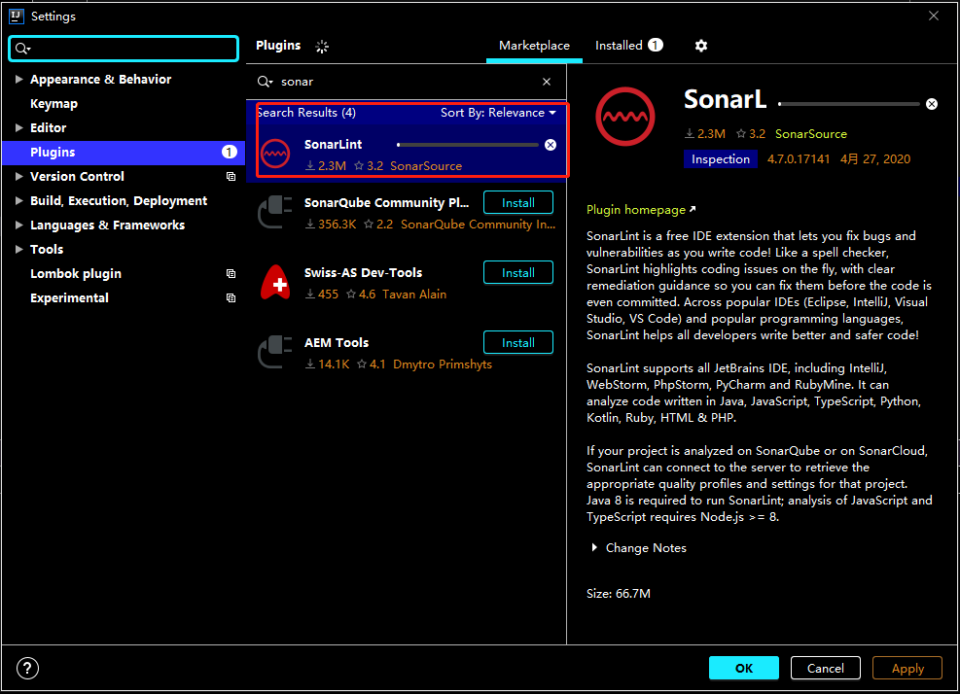
Task: Click the AEM Tools plugin icon
Action: 273,350
